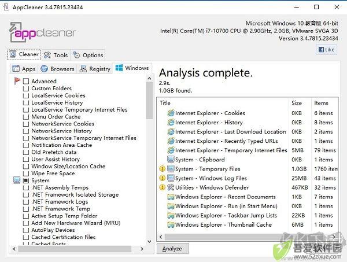This screenshot has height=262, width=347.
Task: Sort results by the Size column header
Action: click(300, 103)
